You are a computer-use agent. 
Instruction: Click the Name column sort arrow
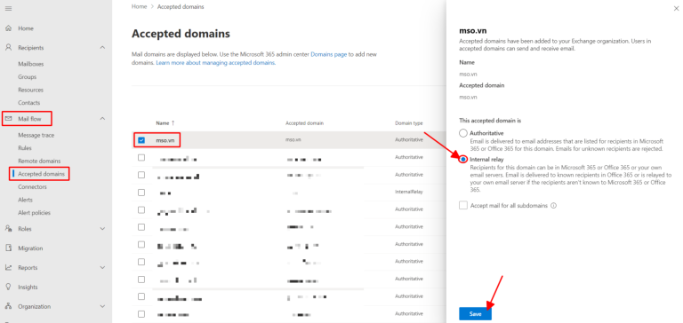(173, 123)
